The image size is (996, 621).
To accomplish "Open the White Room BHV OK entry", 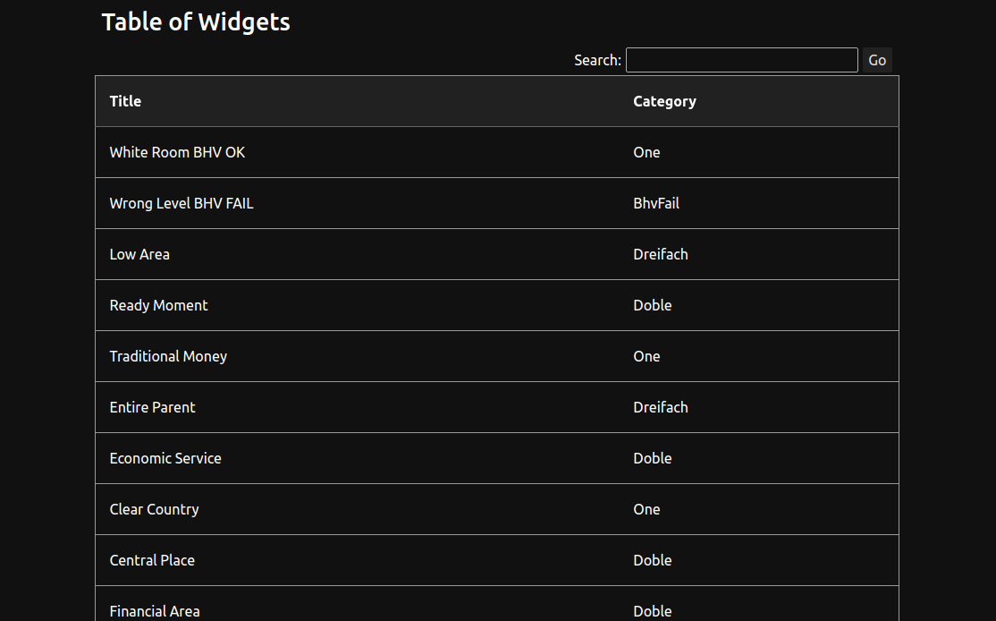I will [177, 152].
